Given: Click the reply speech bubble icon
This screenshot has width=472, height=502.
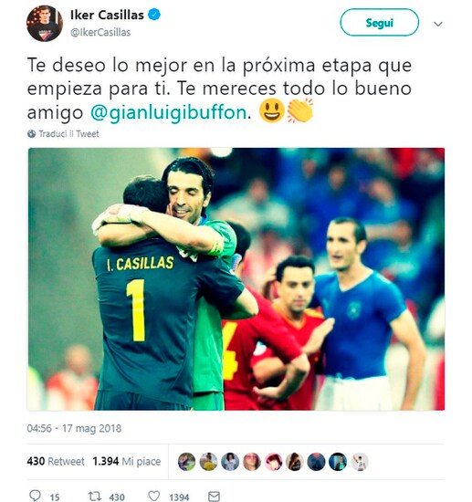Looking at the screenshot, I should [x=35, y=496].
